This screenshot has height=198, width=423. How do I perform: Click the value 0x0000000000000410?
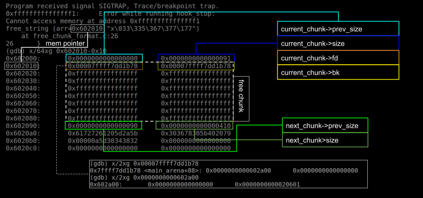tap(196, 126)
